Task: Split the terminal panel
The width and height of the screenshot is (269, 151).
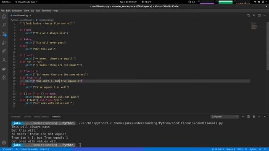Action: pyautogui.click(x=248, y=117)
